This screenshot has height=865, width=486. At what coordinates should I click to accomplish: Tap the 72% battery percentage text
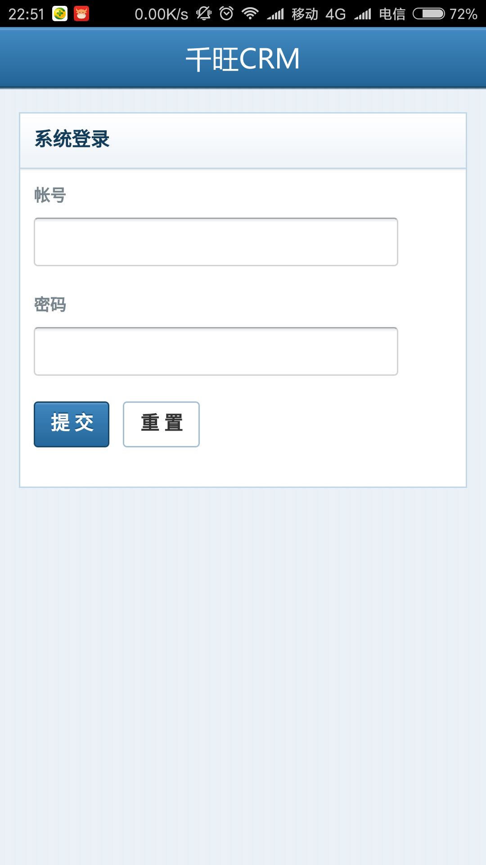(x=463, y=14)
